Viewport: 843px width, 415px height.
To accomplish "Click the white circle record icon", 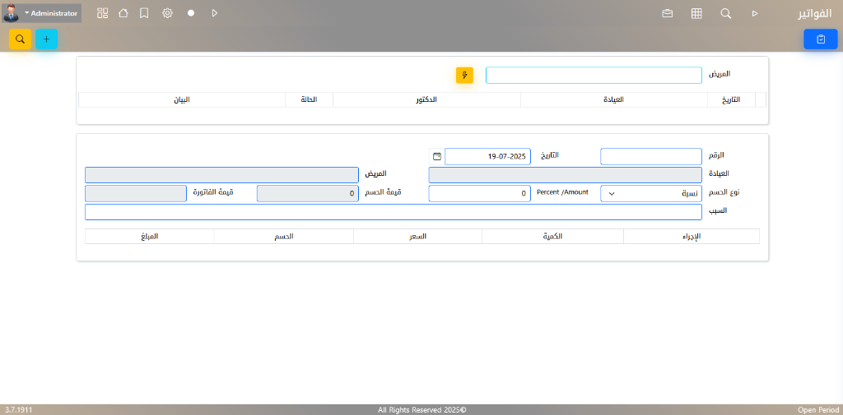I will pyautogui.click(x=191, y=13).
